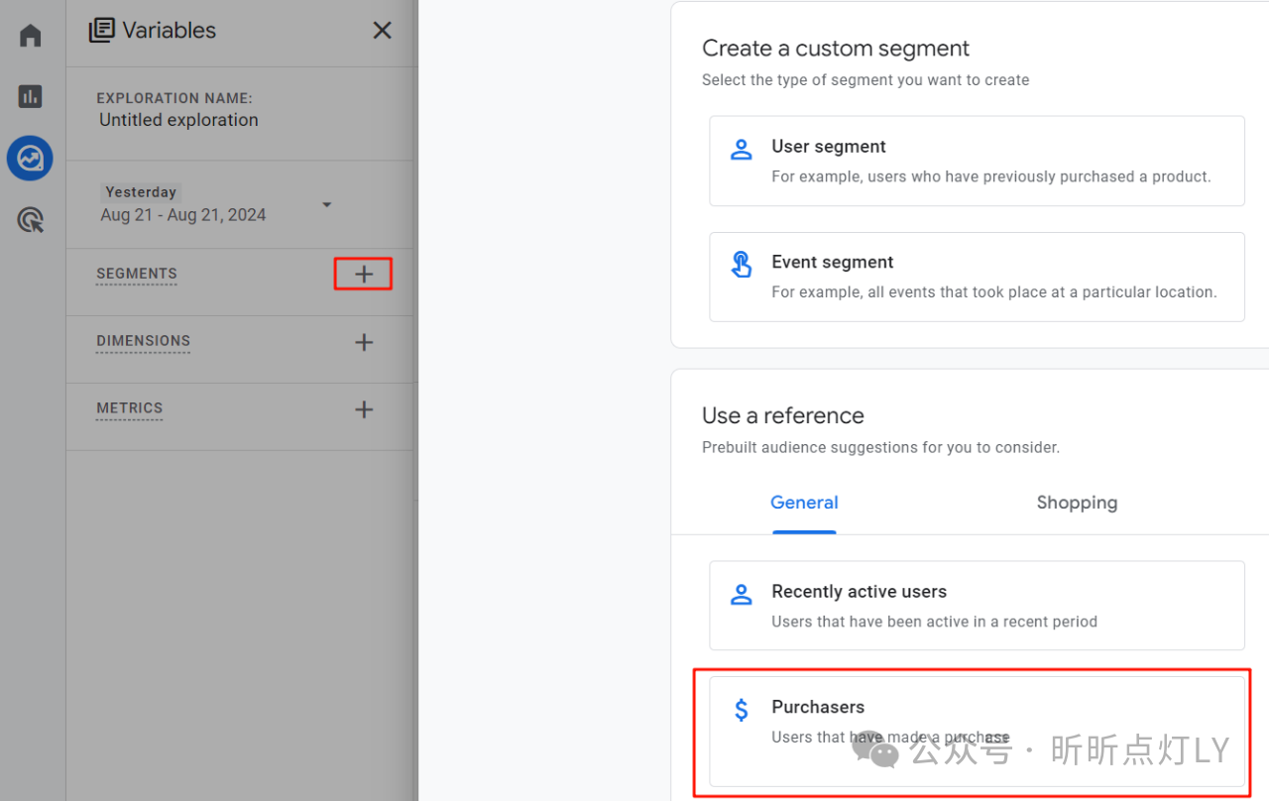Image resolution: width=1269 pixels, height=801 pixels.
Task: Click the Recently active users person icon
Action: point(741,595)
